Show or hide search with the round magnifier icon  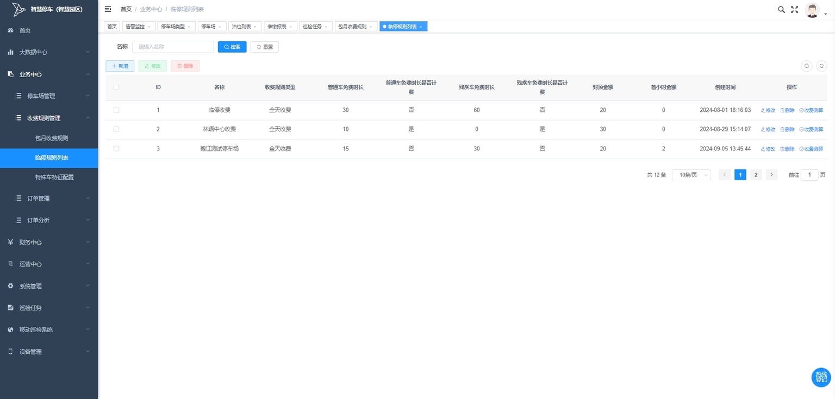(x=807, y=66)
